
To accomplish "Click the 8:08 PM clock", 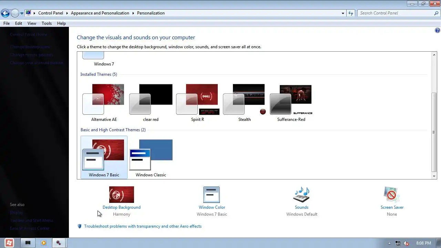I will 423,243.
